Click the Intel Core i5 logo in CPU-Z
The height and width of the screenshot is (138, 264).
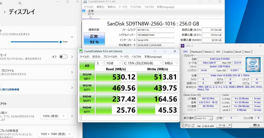(x=253, y=64)
